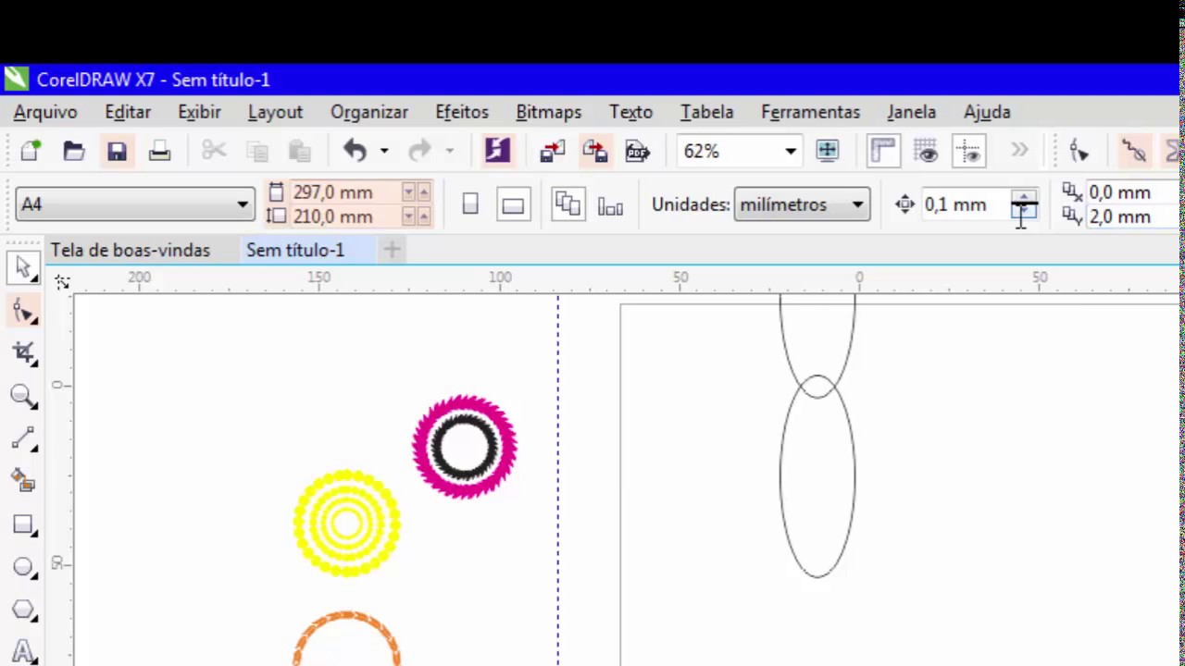Click the Open folder icon

click(73, 151)
